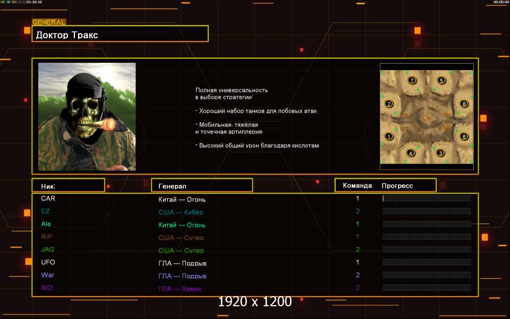This screenshot has height=319, width=510.
Task: Select the Команда header label
Action: coord(357,186)
